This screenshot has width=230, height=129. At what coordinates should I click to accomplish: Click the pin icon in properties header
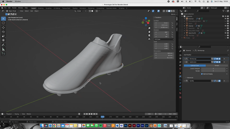pos(228,51)
